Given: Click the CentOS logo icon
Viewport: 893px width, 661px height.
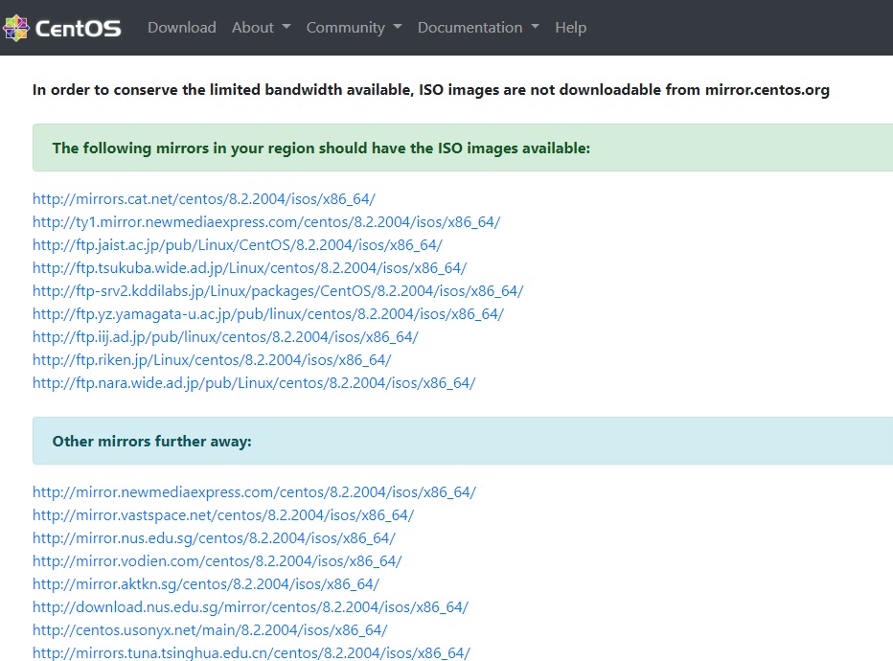Looking at the screenshot, I should [x=16, y=28].
